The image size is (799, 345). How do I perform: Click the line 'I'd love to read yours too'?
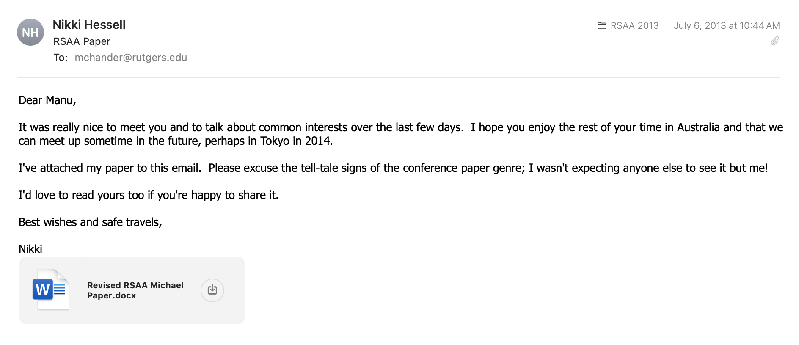(x=148, y=195)
